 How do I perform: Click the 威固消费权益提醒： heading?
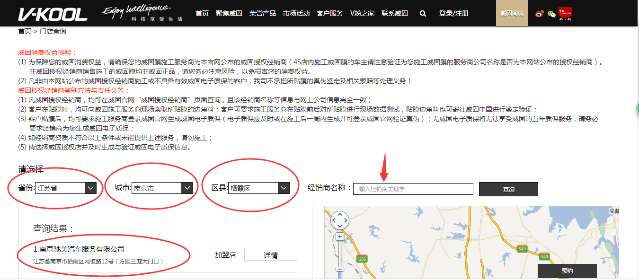pos(47,52)
